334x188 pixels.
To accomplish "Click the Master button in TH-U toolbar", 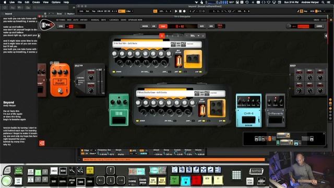I will pos(145,26).
